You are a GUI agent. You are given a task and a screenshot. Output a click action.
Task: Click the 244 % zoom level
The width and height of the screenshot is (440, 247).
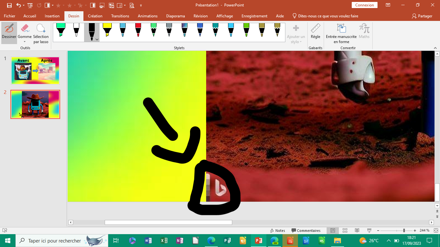click(424, 231)
